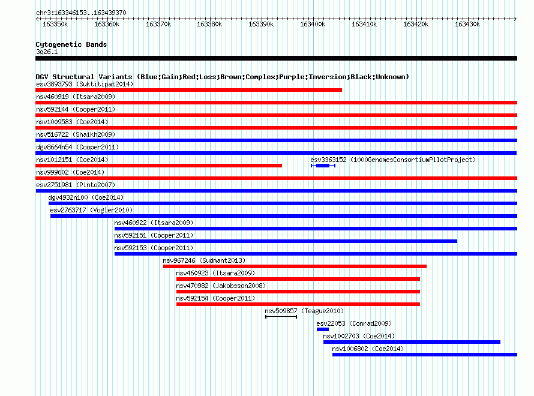Click the small blue esv3363152 variant glyph
This screenshot has height=396, width=534.
(323, 166)
